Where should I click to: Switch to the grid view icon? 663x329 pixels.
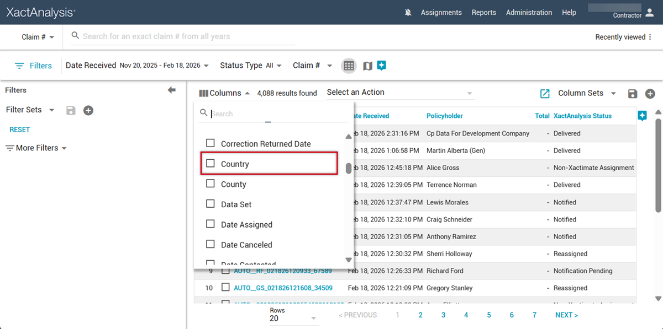click(349, 66)
